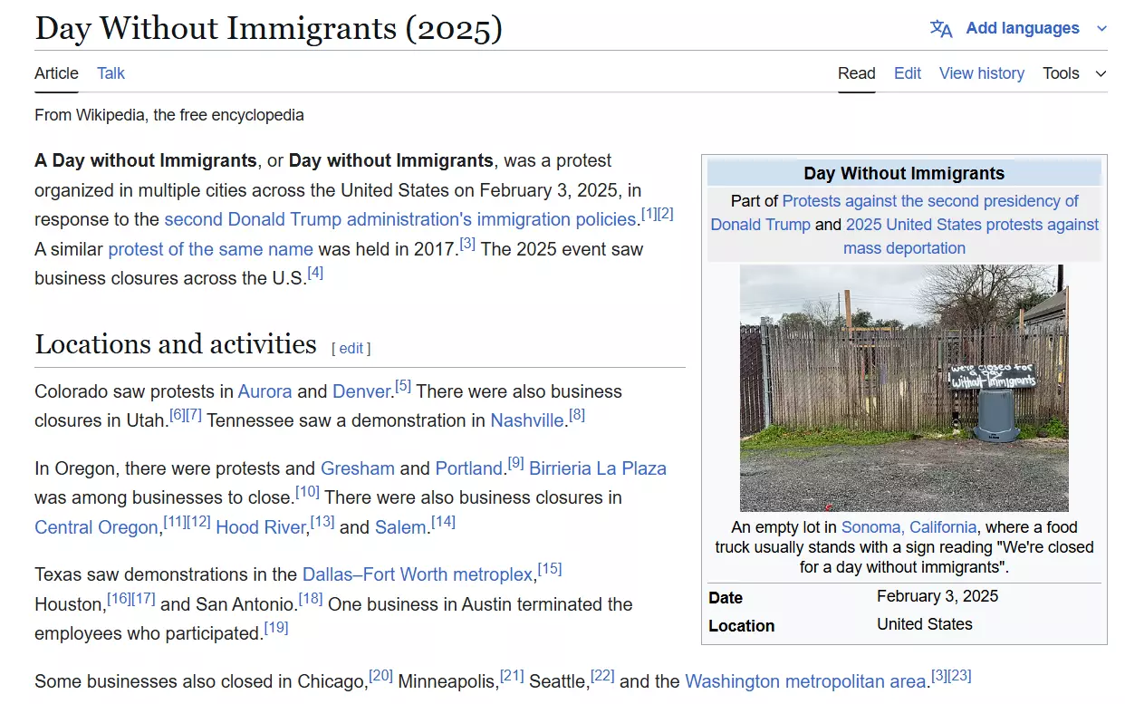Follow the protest of the same name link
The height and width of the screenshot is (704, 1125).
(210, 249)
